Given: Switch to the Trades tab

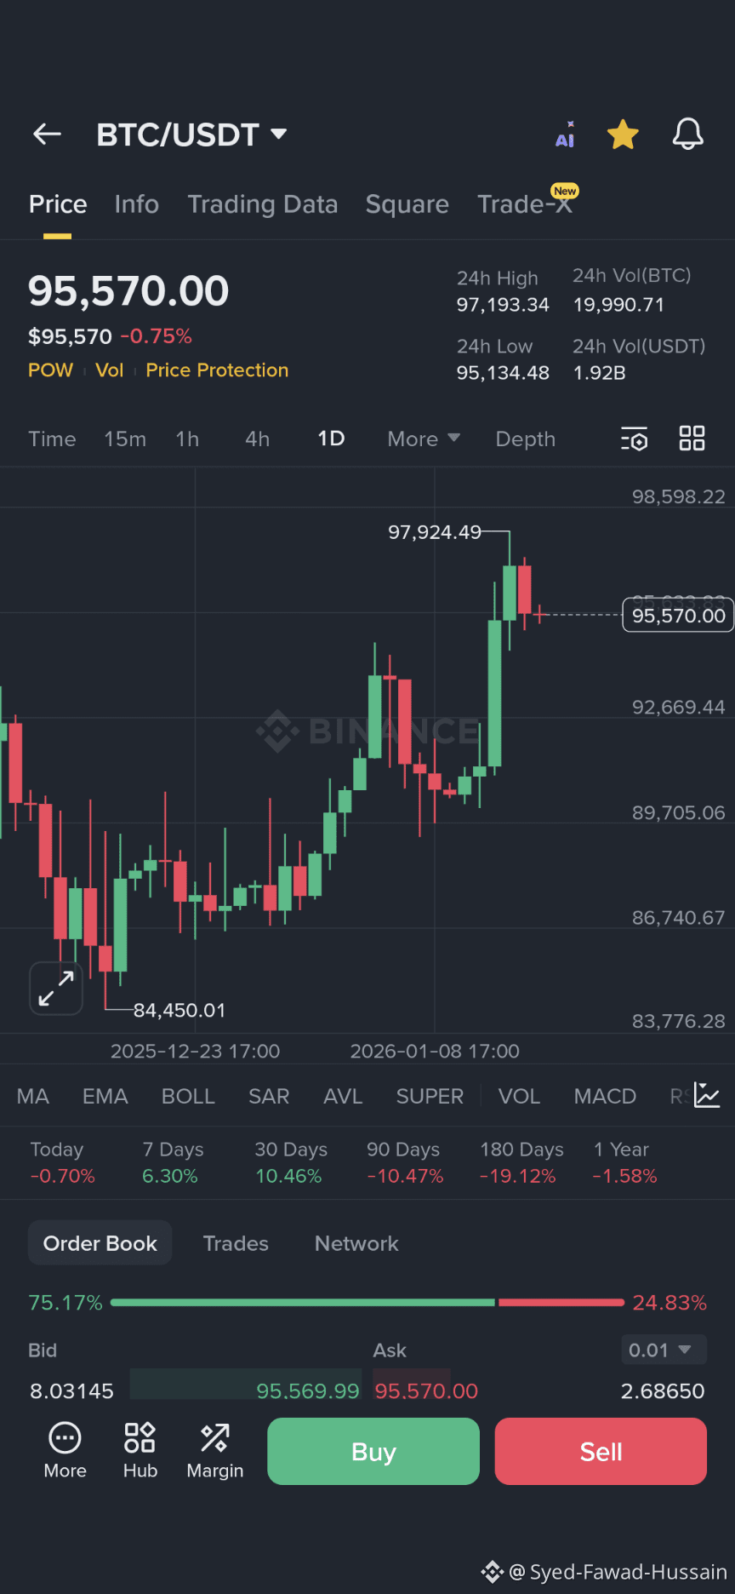Looking at the screenshot, I should (236, 1243).
